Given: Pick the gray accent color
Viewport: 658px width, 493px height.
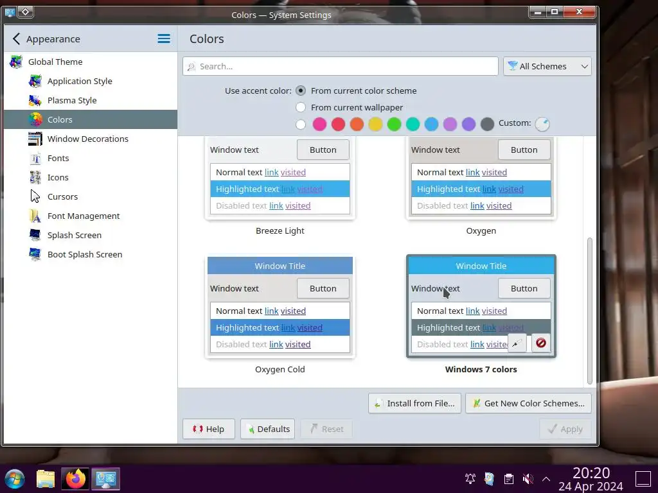Looking at the screenshot, I should 487,125.
